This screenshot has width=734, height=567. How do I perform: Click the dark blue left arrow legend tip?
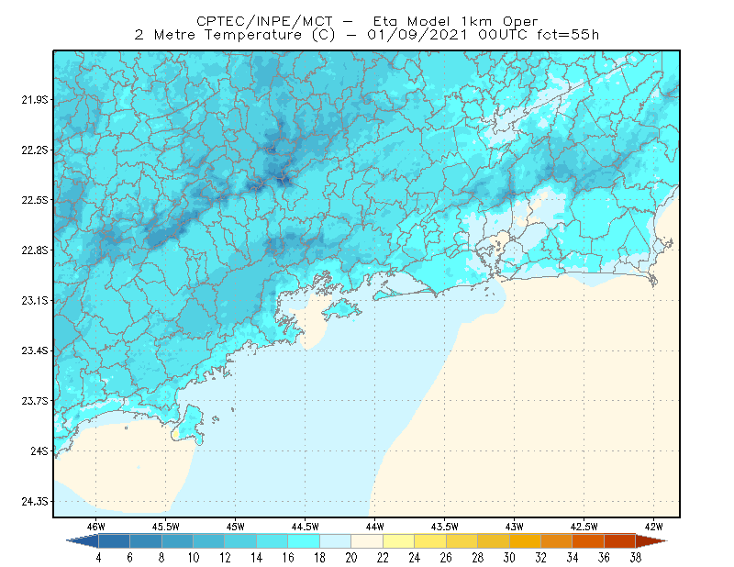(83, 541)
